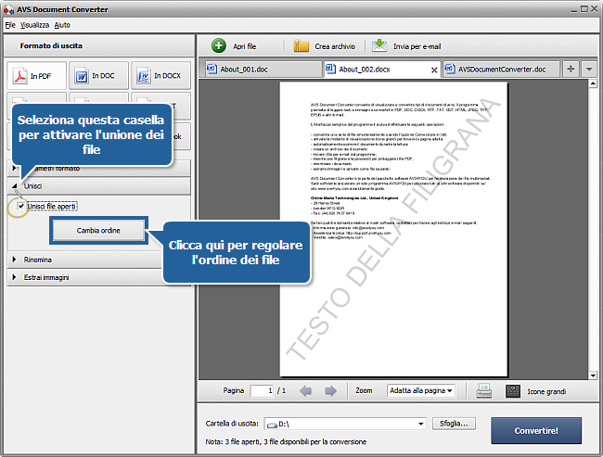Click the page number input field

(262, 391)
